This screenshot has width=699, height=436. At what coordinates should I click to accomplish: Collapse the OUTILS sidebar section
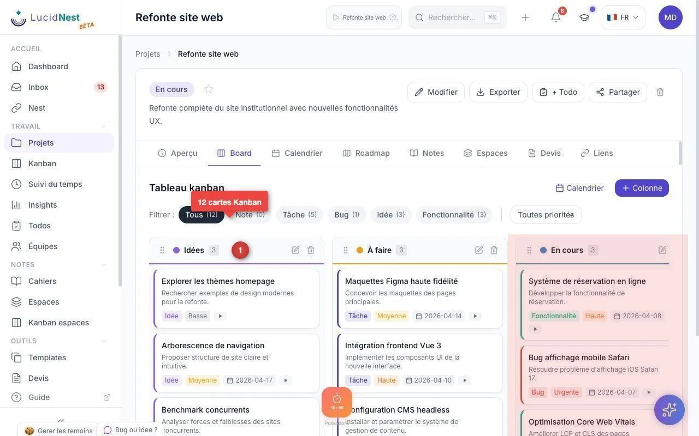[104, 341]
